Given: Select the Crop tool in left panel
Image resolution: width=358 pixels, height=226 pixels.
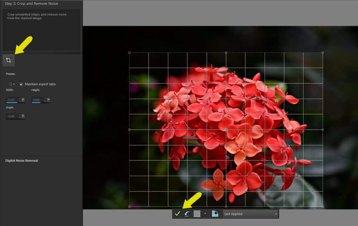Looking at the screenshot, I should click(x=8, y=60).
